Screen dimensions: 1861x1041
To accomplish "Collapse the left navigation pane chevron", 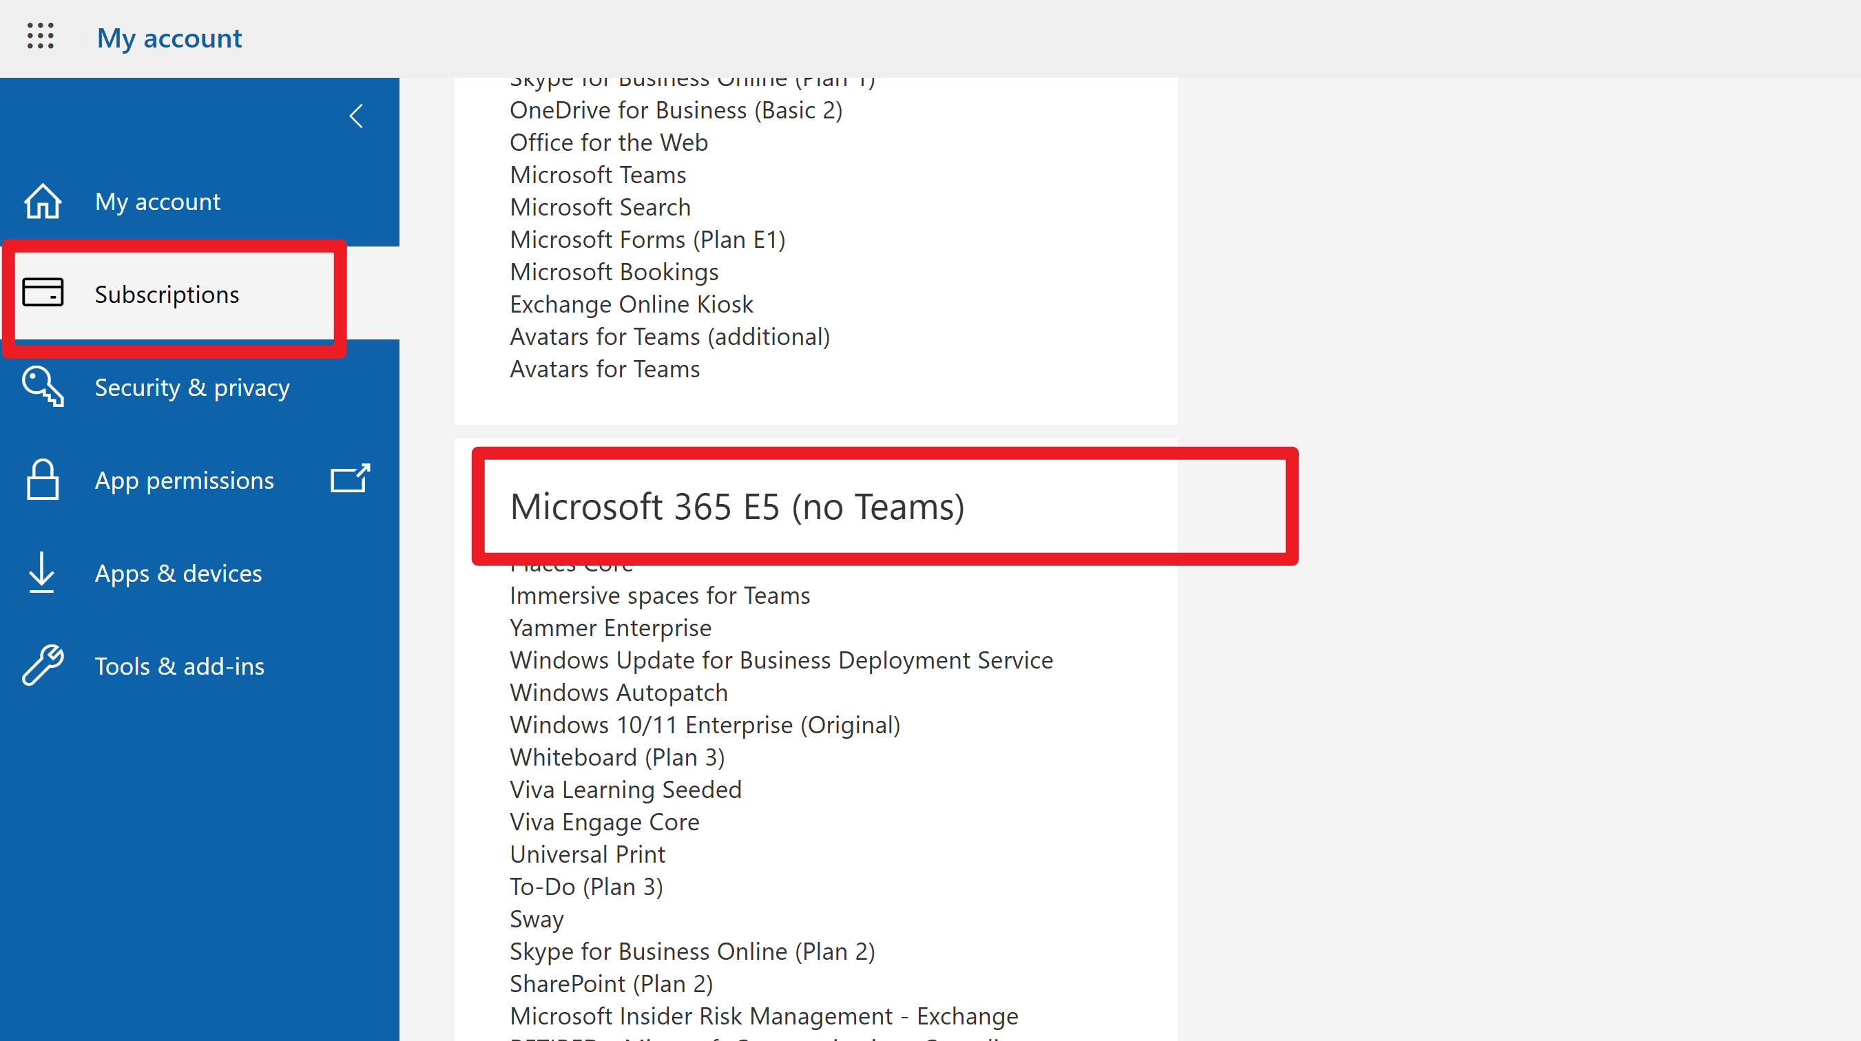I will pos(356,116).
